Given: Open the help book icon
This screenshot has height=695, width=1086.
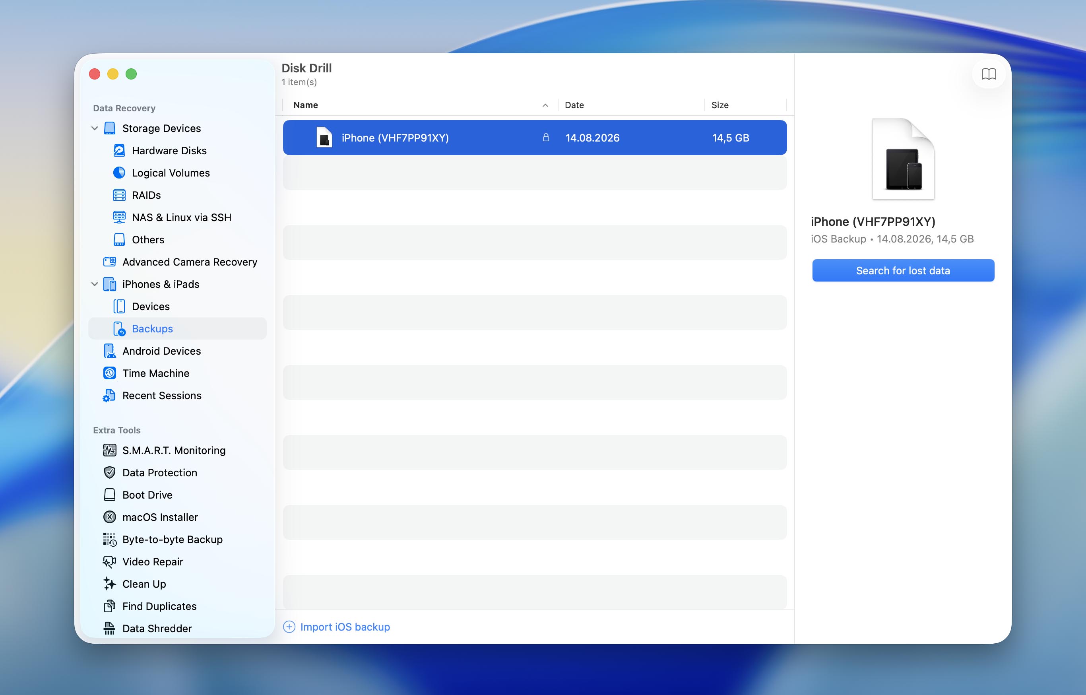Looking at the screenshot, I should (x=989, y=74).
